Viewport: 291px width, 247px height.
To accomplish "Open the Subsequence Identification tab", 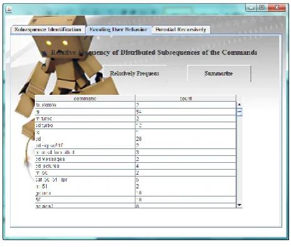I will 48,29.
